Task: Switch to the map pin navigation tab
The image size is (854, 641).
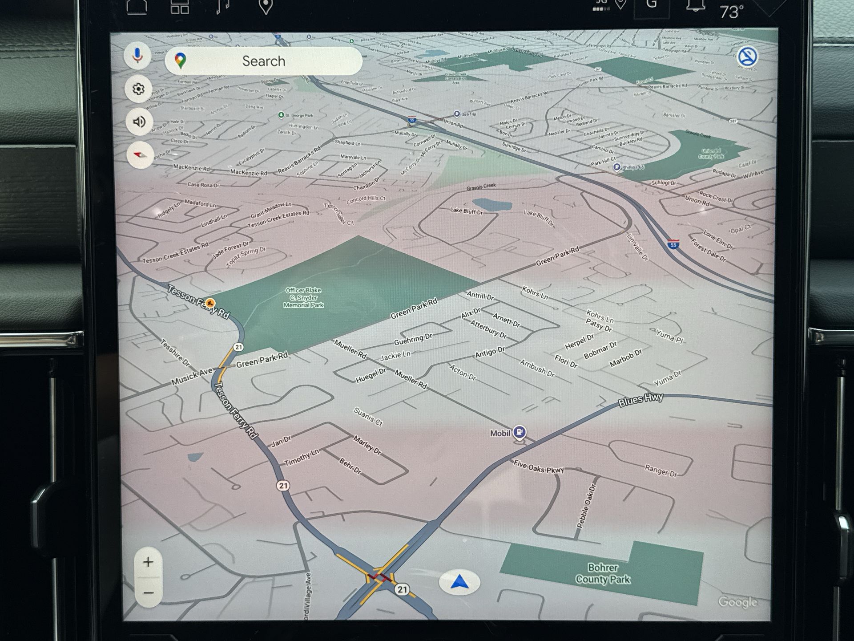Action: 266,6
